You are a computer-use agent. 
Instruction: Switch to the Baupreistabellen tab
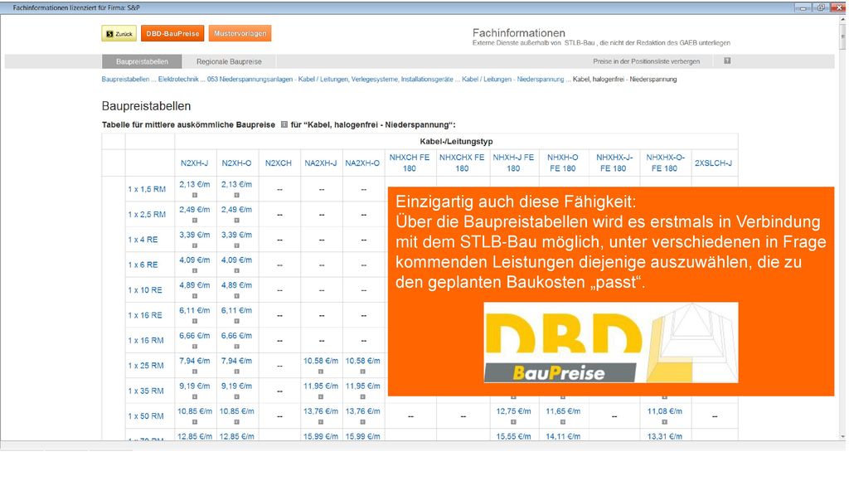(x=142, y=61)
